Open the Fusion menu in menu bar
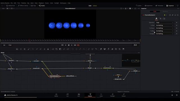Image resolution: width=180 pixels, height=101 pixels. click(47, 3)
